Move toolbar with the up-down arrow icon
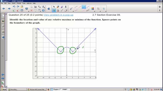This screenshot has height=91, width=163. point(160,10)
